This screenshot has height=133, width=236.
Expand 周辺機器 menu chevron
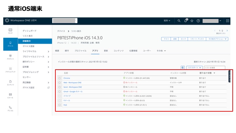(49, 82)
